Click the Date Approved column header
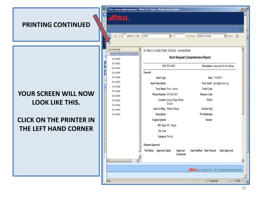Viewport: 262px width, 197px height. 226,151
